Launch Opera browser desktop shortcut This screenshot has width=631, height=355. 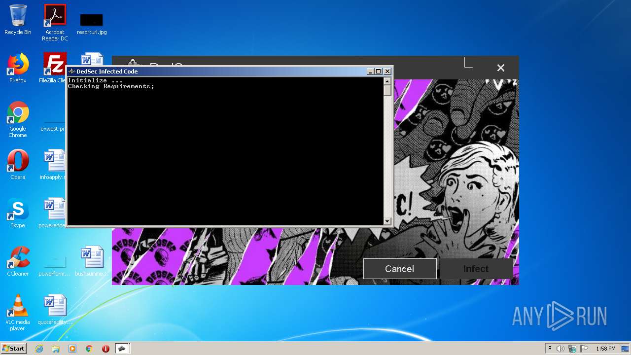click(18, 165)
